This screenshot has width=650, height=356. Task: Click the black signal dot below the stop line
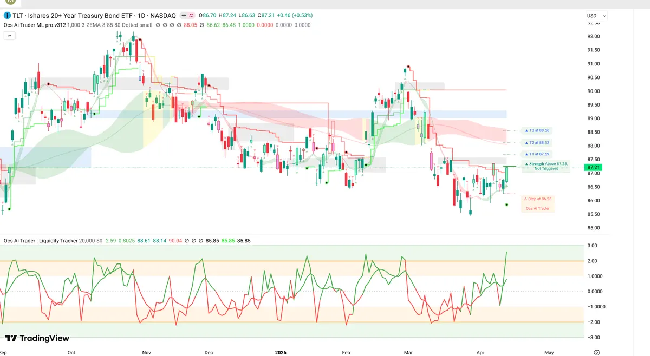pyautogui.click(x=506, y=205)
